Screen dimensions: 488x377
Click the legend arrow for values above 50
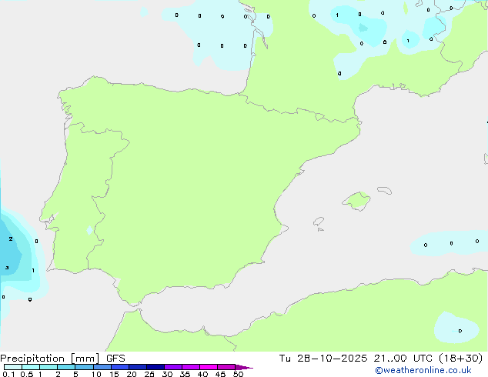click(244, 367)
